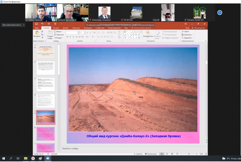Start slideshow from beginning via quick access icon

pos(55,24)
